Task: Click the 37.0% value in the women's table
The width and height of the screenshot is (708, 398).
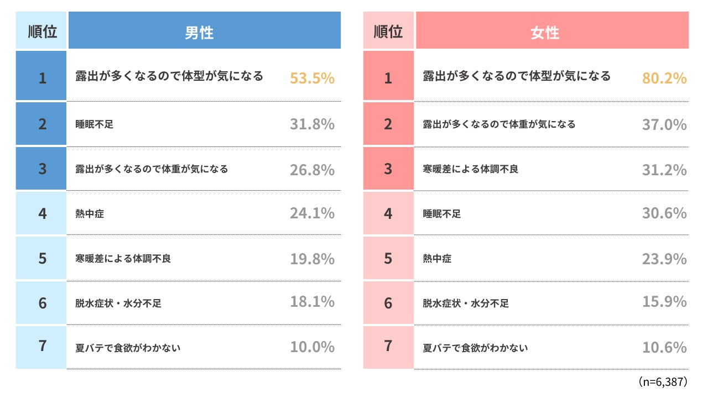Action: tap(664, 124)
